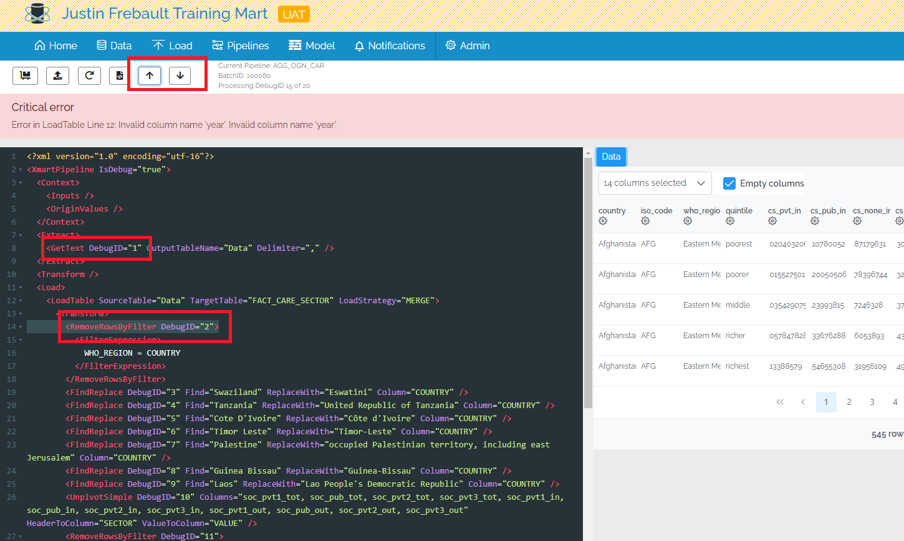The image size is (904, 541).
Task: Open settings gear under quintile column
Action: tap(730, 221)
